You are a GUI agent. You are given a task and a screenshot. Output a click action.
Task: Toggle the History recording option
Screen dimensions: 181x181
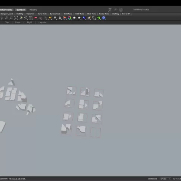tap(33, 10)
